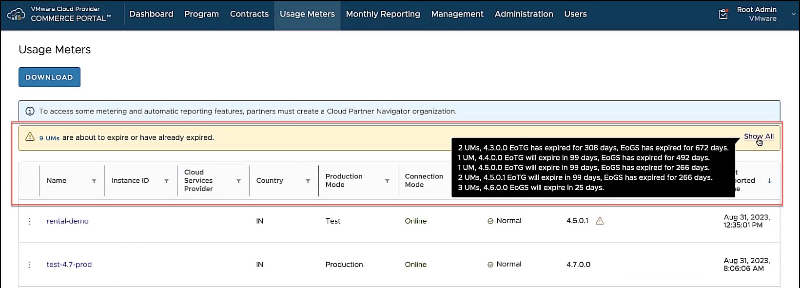The image size is (800, 288).
Task: Open the notifications clipboard icon
Action: click(723, 14)
